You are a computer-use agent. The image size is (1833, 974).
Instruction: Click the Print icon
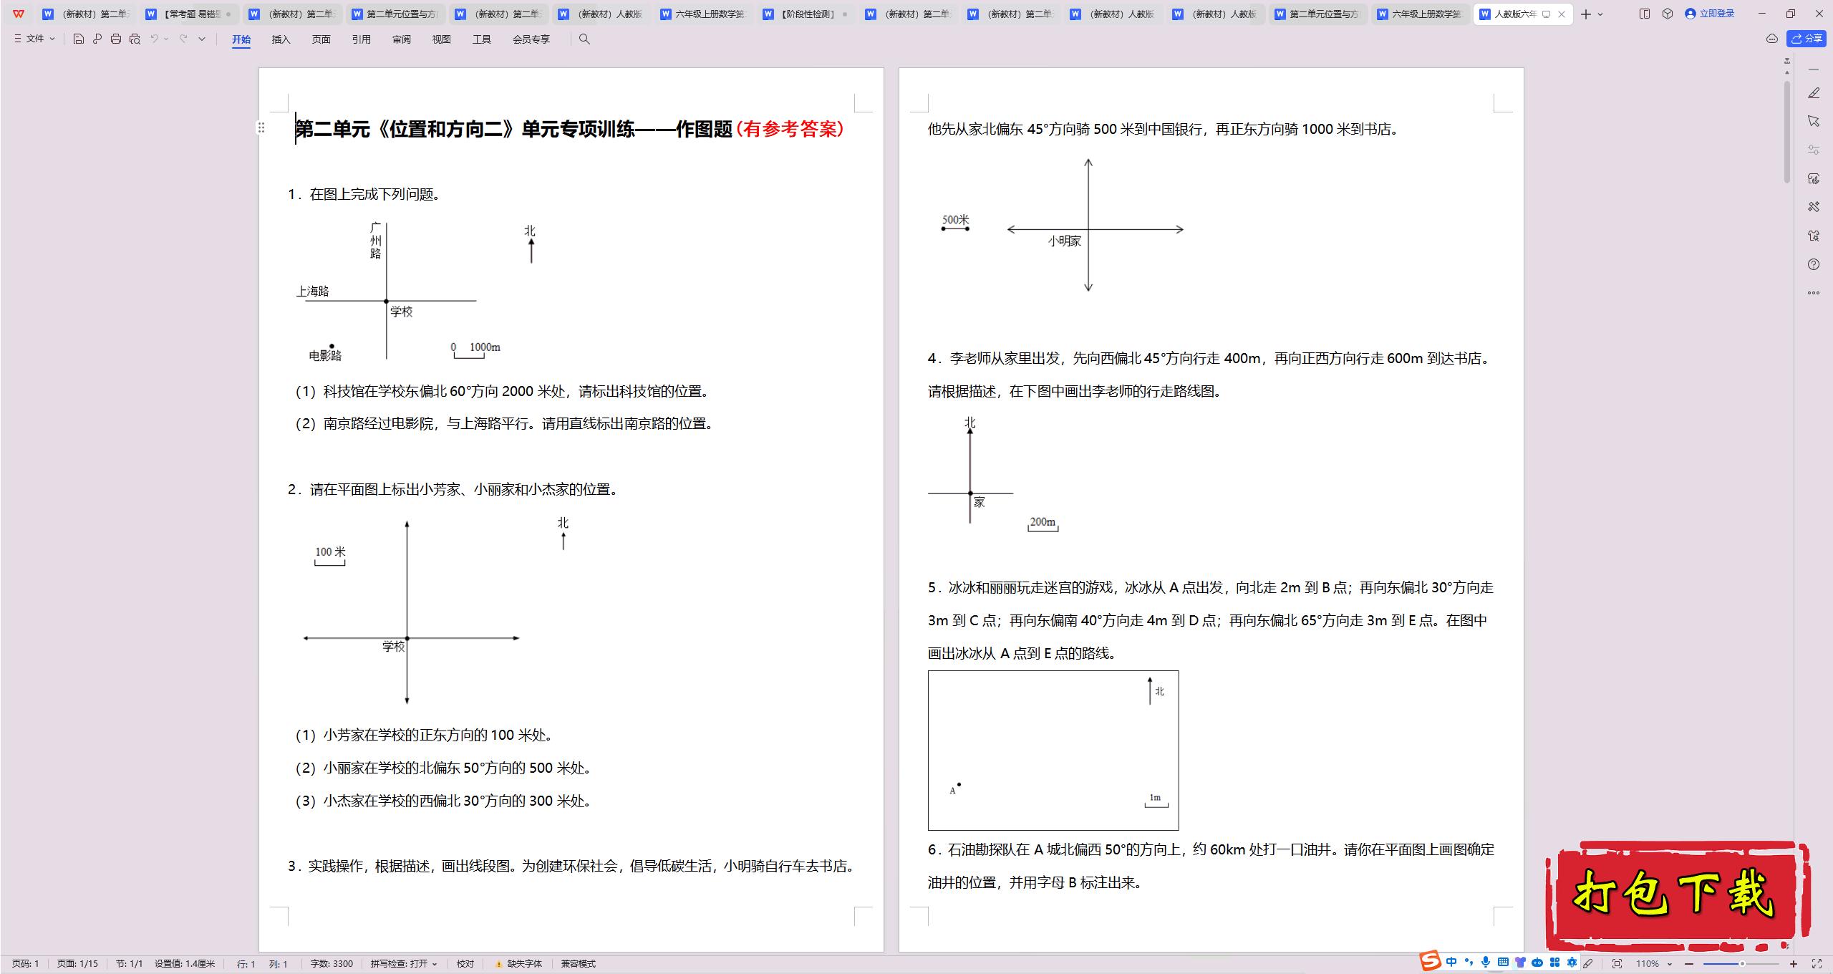pyautogui.click(x=116, y=39)
